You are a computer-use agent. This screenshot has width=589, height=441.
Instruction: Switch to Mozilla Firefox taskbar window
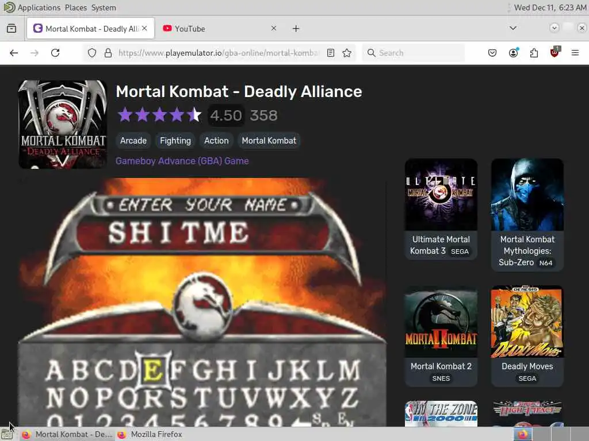(x=150, y=434)
